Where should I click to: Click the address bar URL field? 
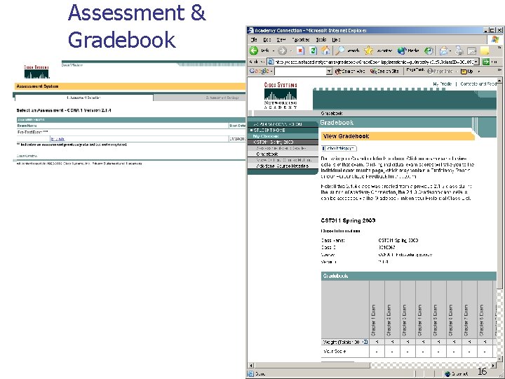(373, 62)
